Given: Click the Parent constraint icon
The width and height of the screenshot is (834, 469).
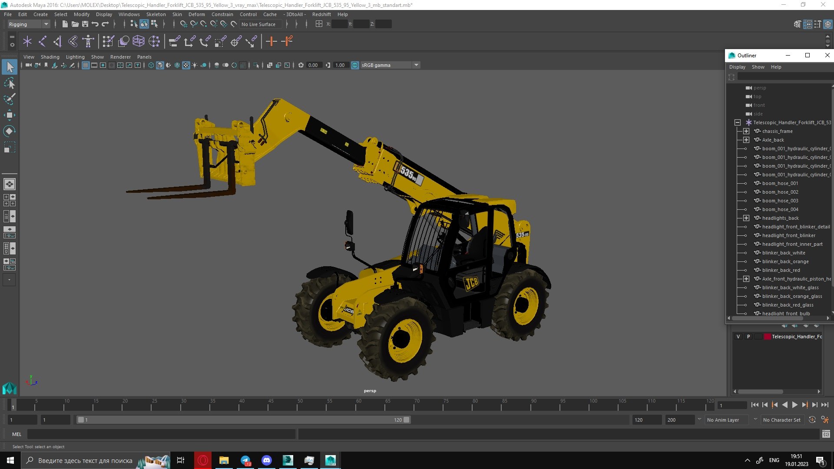Looking at the screenshot, I should tap(175, 42).
